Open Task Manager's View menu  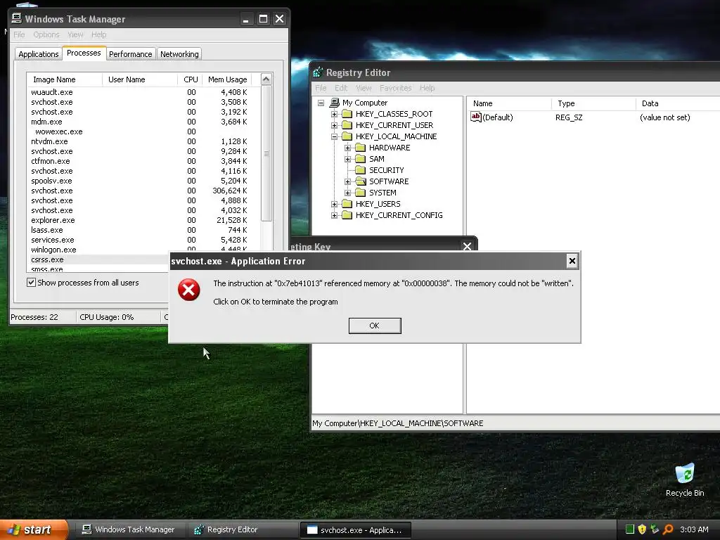[75, 34]
